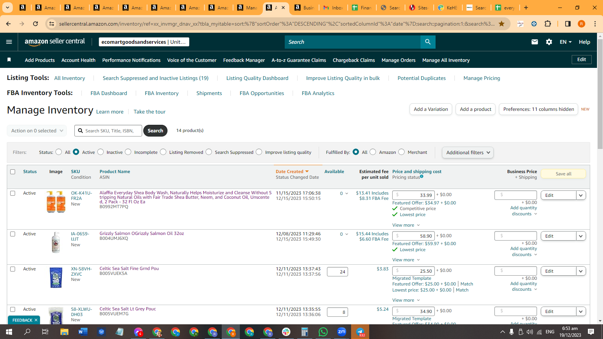Click the Search SKU, Title, ISBN field
603x339 pixels.
(x=108, y=131)
